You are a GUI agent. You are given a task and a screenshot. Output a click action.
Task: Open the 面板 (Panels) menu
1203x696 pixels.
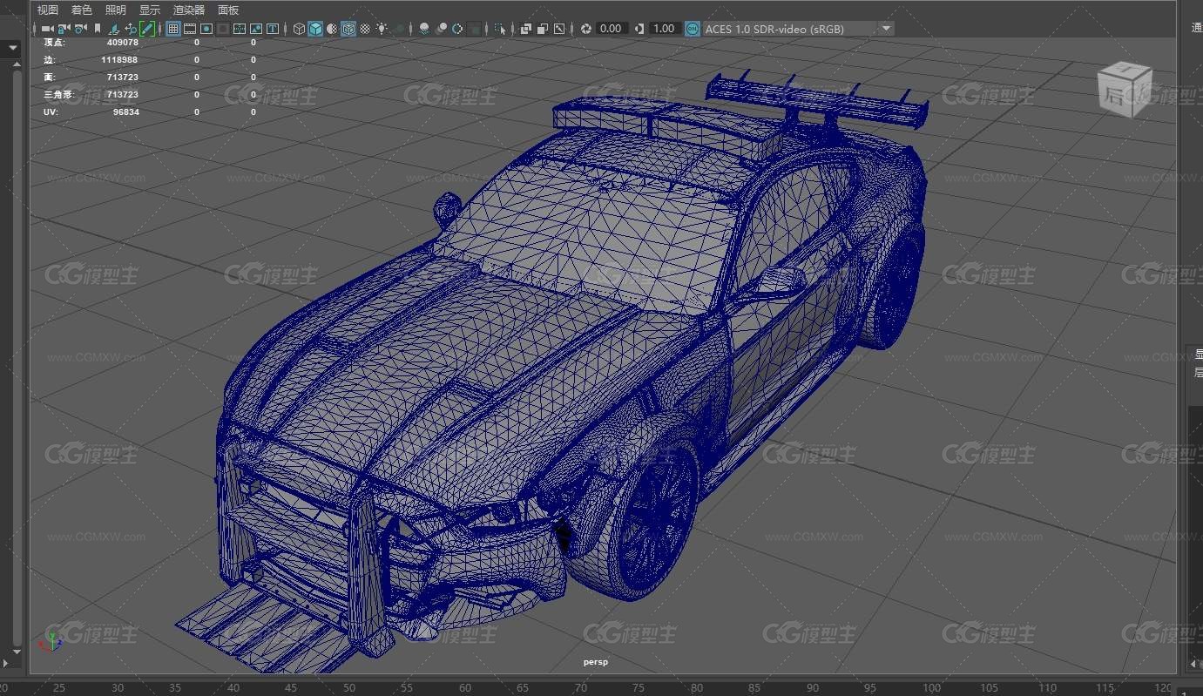pyautogui.click(x=228, y=10)
